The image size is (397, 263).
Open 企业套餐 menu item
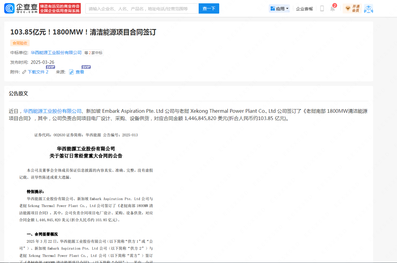coord(304,9)
